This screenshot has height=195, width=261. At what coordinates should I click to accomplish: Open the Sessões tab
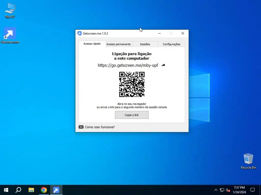click(x=145, y=44)
